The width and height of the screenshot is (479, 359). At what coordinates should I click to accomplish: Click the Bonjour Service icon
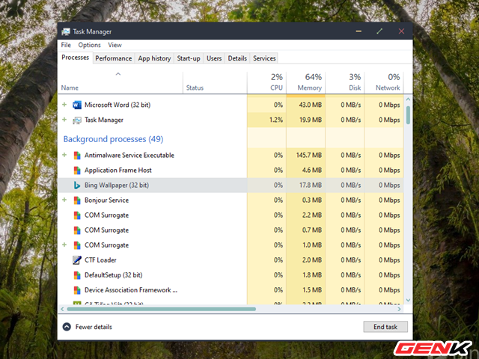(77, 200)
